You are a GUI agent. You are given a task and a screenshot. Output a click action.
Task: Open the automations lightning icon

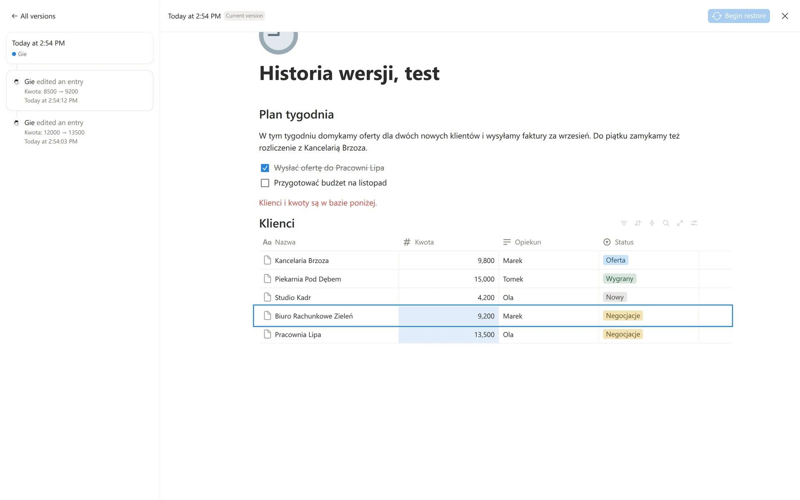point(652,223)
